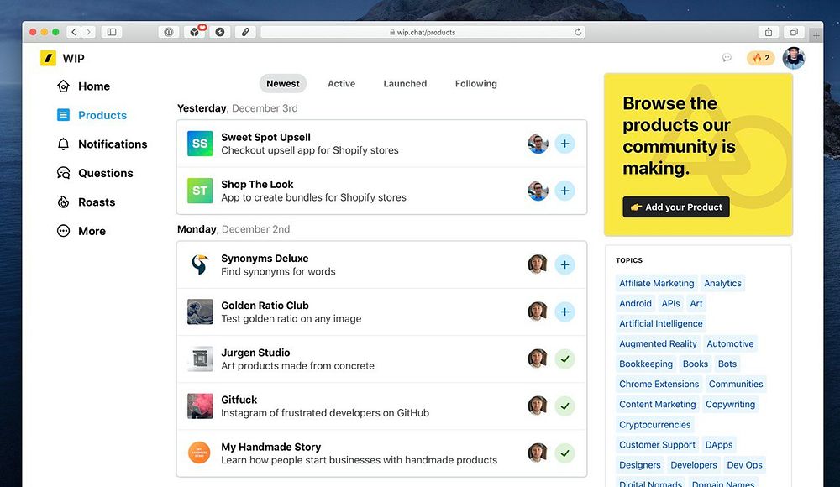Click the fire streak badge
840x487 pixels.
coord(761,58)
